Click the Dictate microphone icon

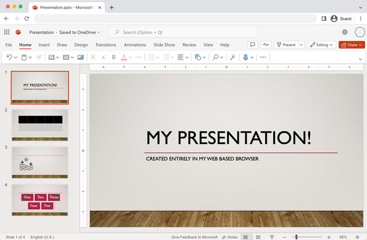pos(245,58)
